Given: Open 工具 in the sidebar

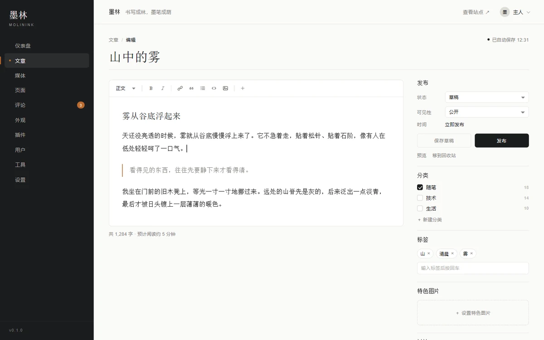Looking at the screenshot, I should tap(47, 165).
